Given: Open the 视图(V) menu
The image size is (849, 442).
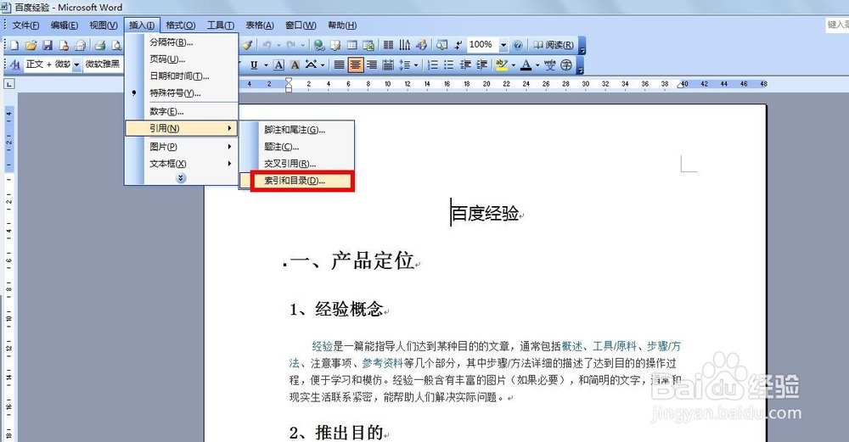Looking at the screenshot, I should point(104,25).
